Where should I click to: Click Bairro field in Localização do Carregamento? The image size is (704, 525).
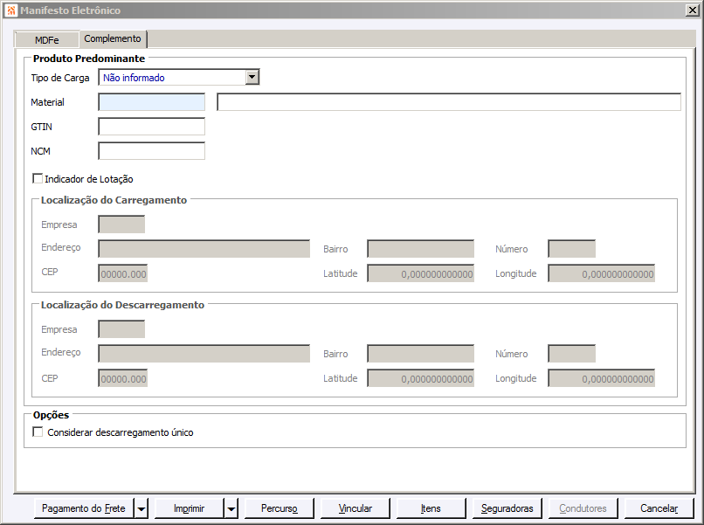[x=421, y=248]
